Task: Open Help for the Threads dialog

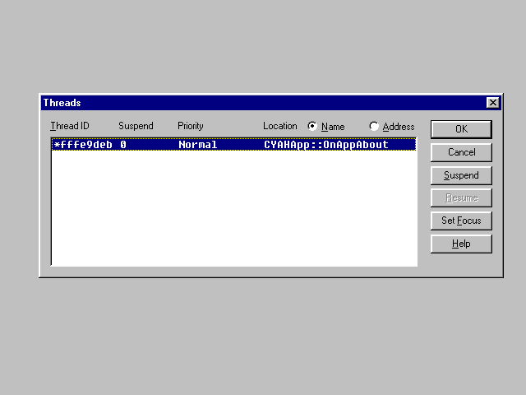Action: coord(461,244)
